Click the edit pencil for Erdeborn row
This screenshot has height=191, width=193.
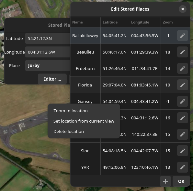tap(182, 68)
